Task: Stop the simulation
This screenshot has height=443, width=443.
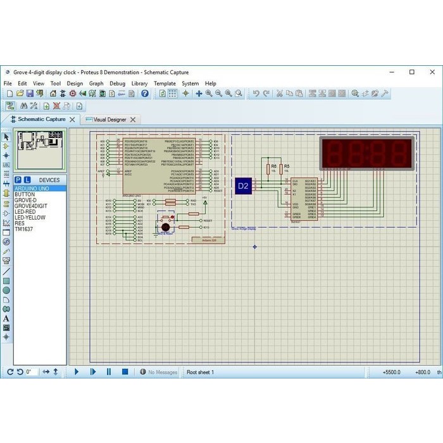Action: pyautogui.click(x=125, y=371)
